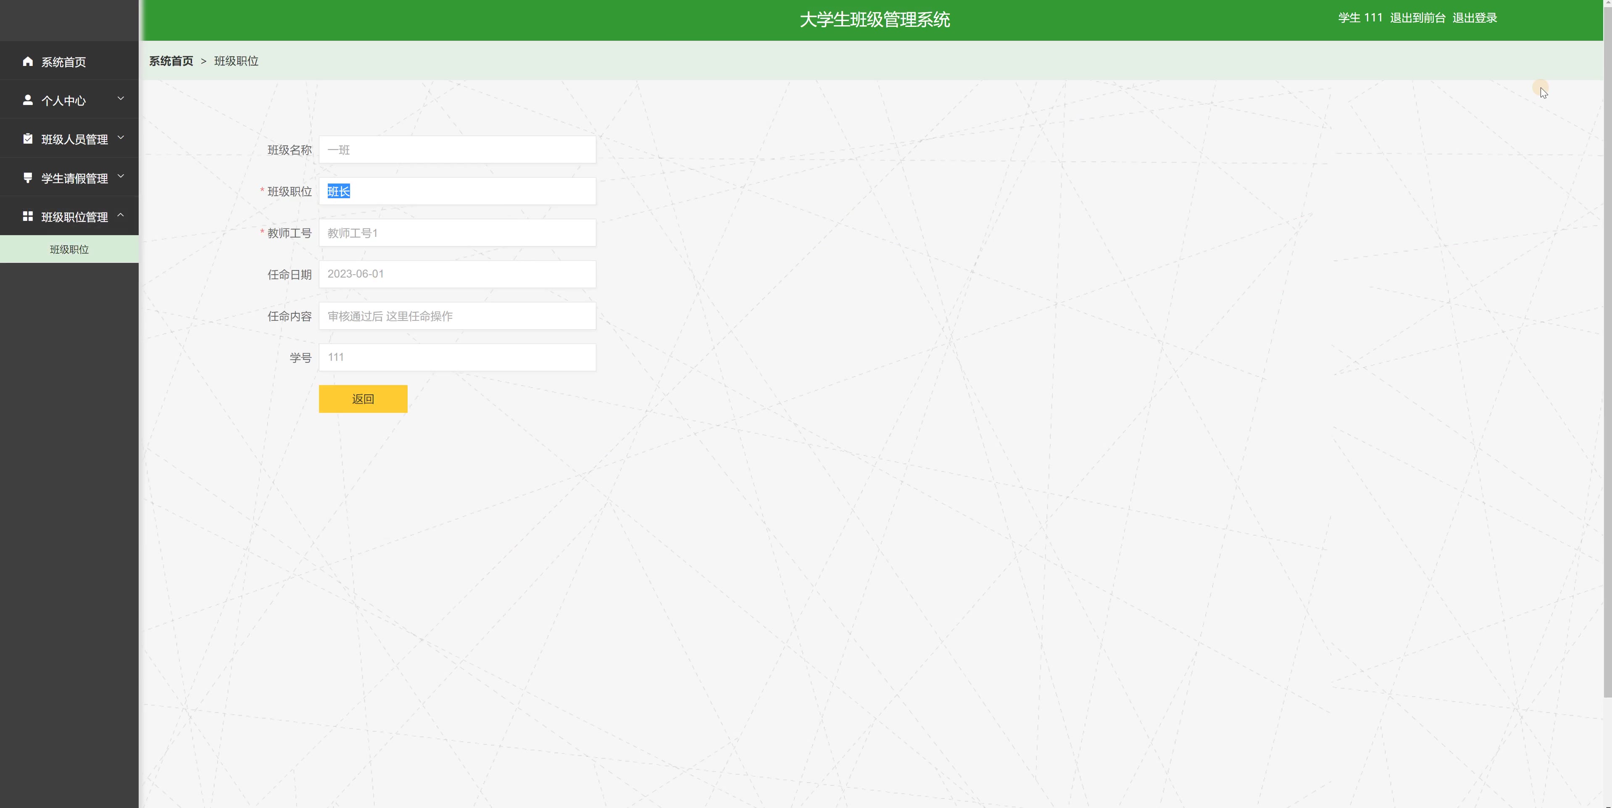Collapse the 班级职位管理 chevron arrow

(x=121, y=215)
